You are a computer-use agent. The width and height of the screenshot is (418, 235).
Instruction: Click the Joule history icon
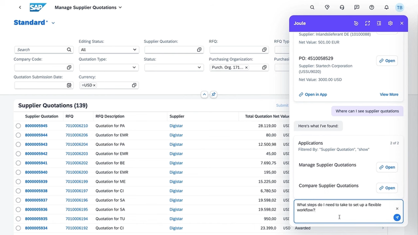(x=356, y=23)
